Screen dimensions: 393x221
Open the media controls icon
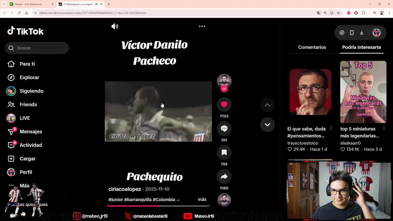[374, 13]
